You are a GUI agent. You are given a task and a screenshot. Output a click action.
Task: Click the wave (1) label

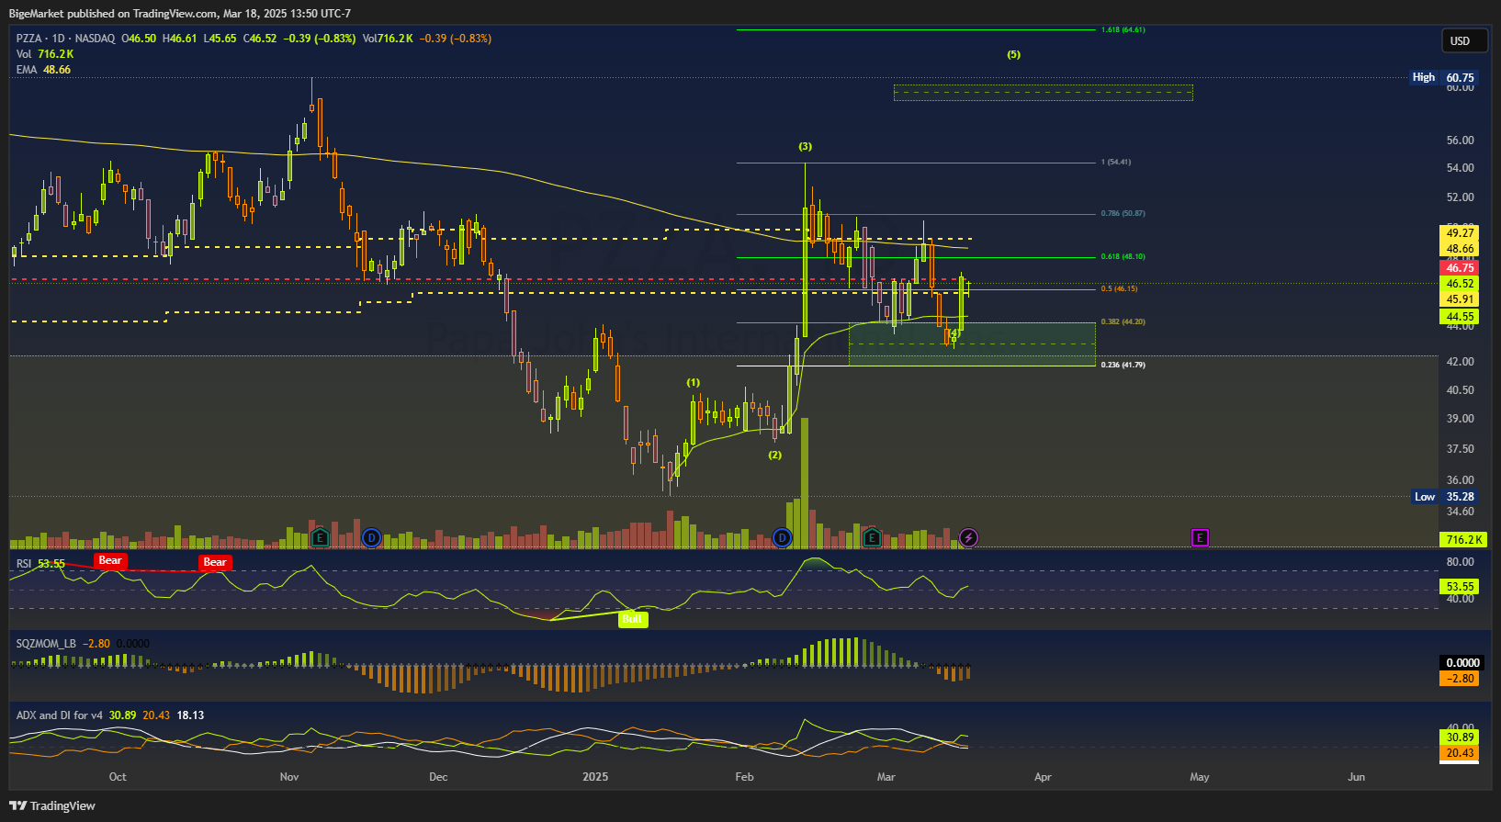pos(693,382)
